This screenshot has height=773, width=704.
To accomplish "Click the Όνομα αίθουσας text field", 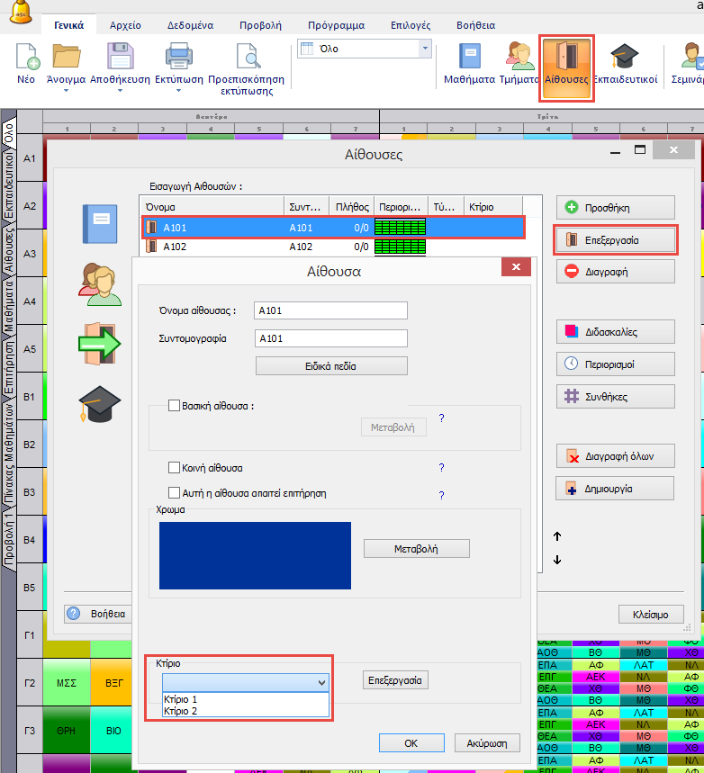I will tap(330, 310).
